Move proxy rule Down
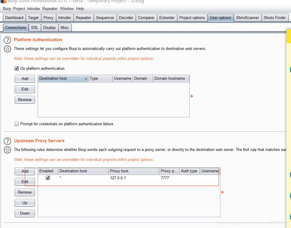The width and height of the screenshot is (291, 228). pyautogui.click(x=25, y=213)
